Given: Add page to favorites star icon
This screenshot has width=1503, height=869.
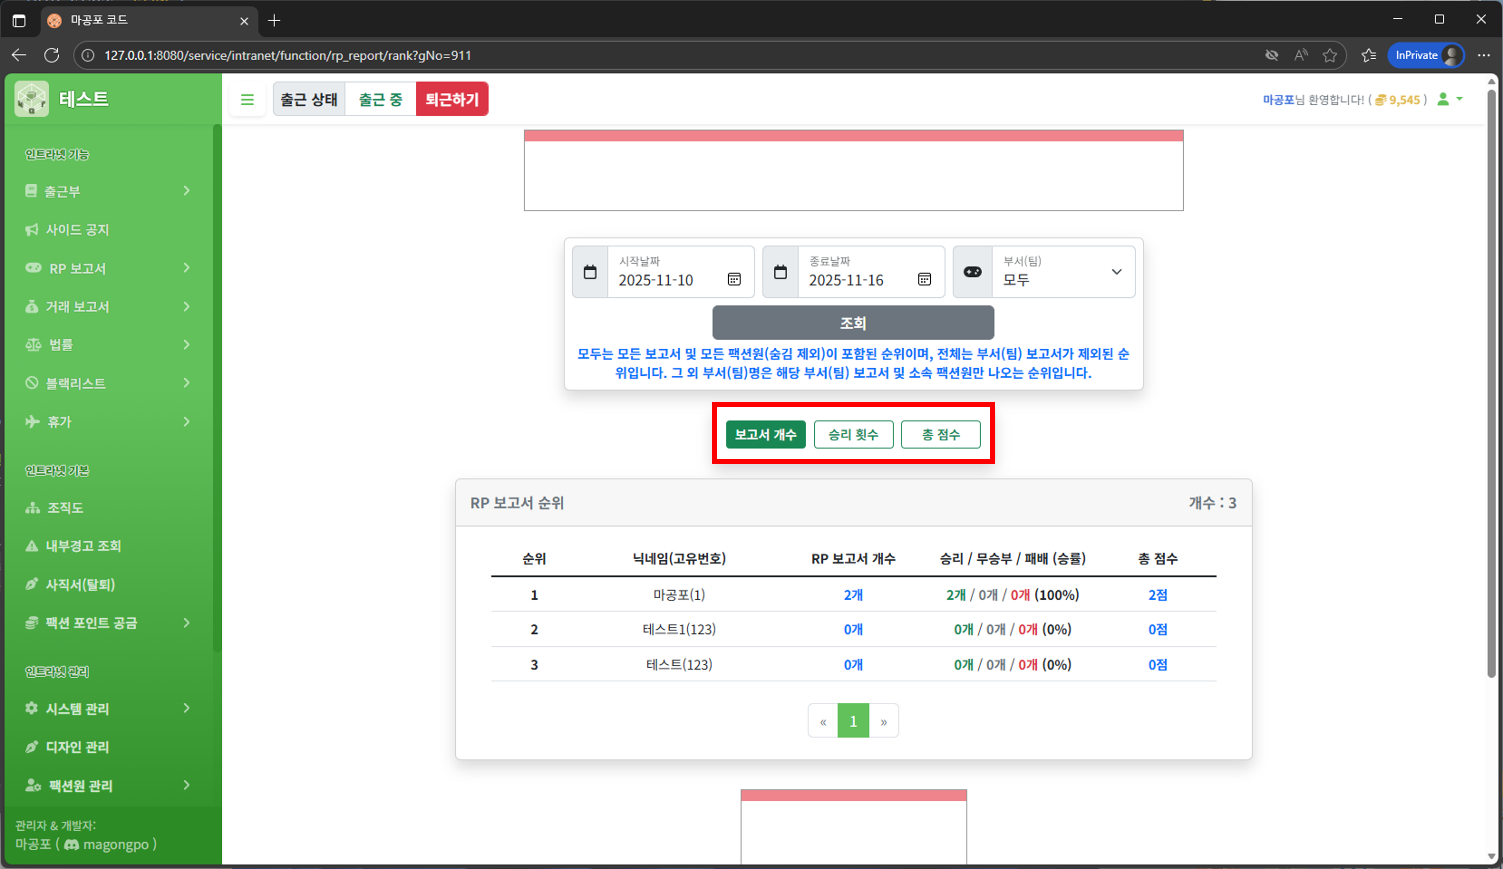Looking at the screenshot, I should [x=1329, y=55].
